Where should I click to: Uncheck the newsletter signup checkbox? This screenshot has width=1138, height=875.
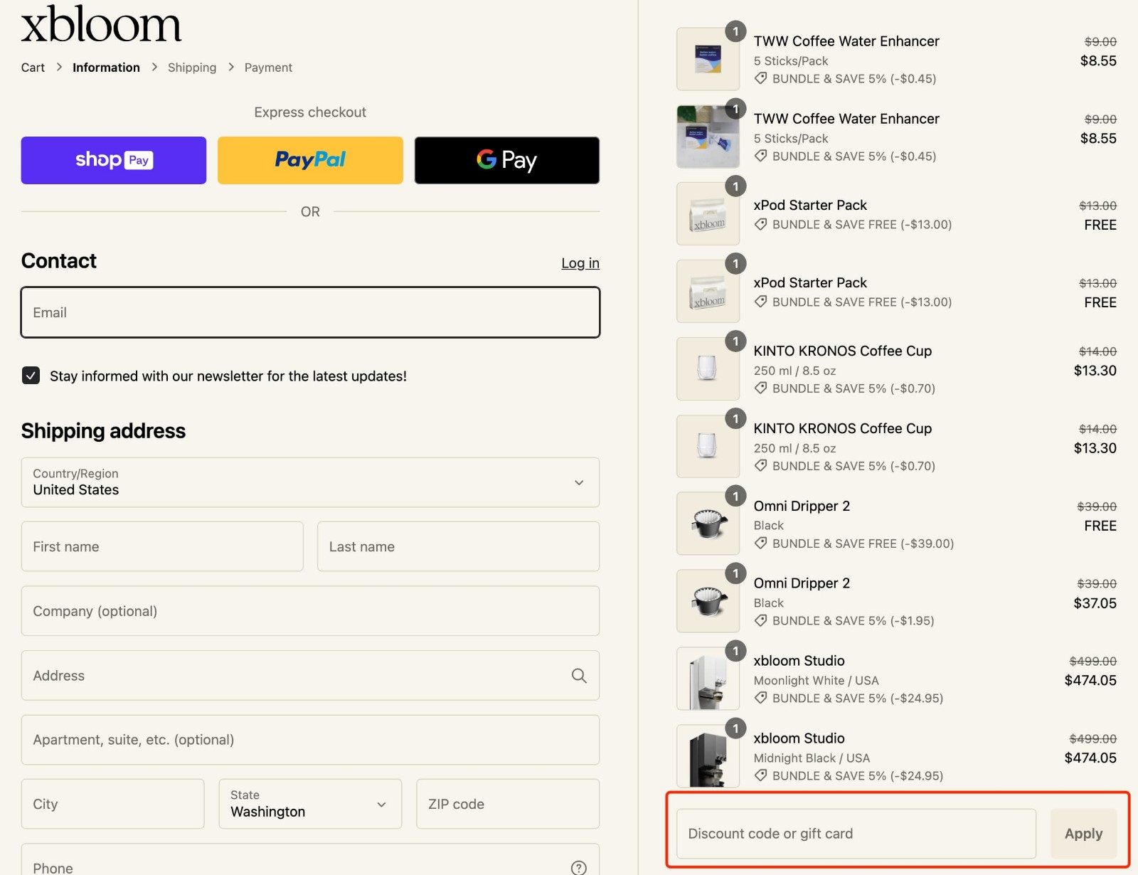31,376
